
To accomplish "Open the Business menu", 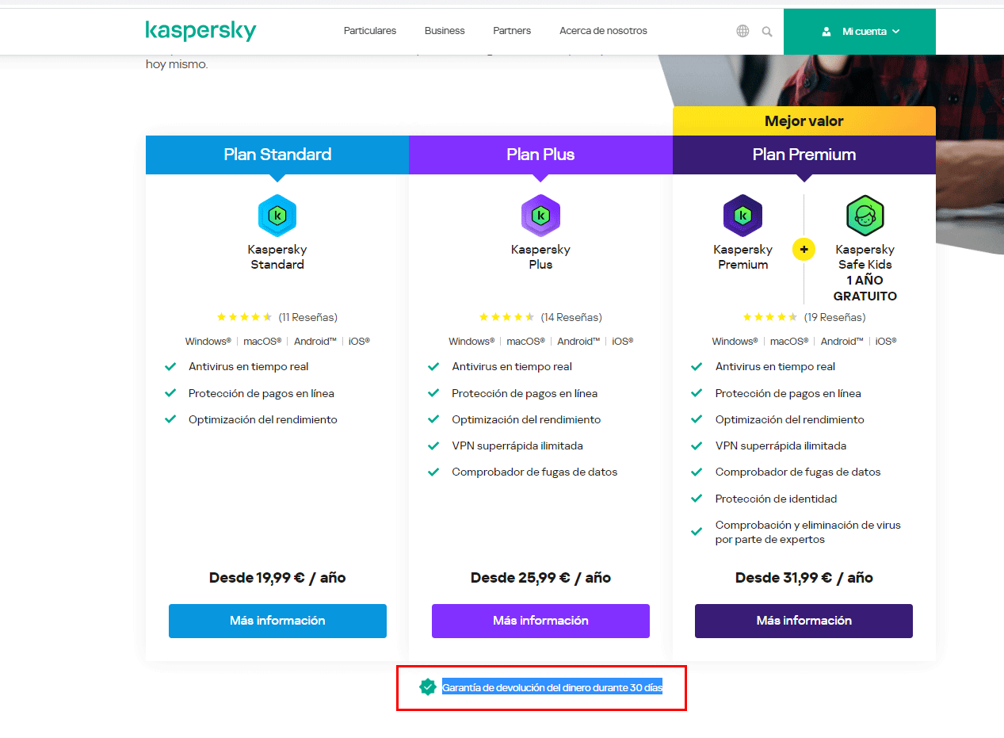I will coord(445,31).
